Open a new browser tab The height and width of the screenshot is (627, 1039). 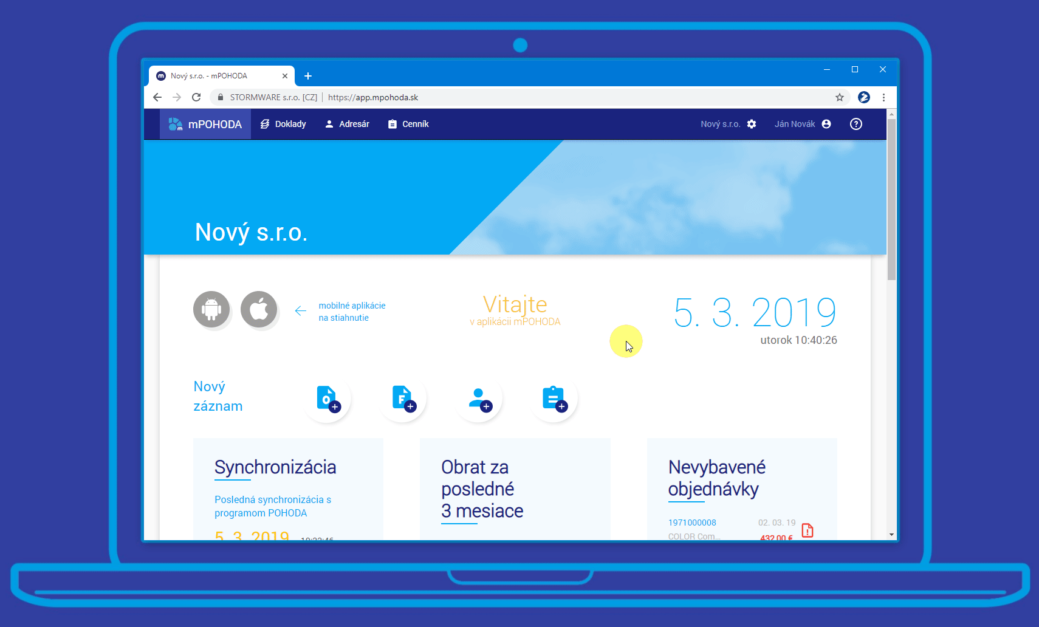pos(308,76)
